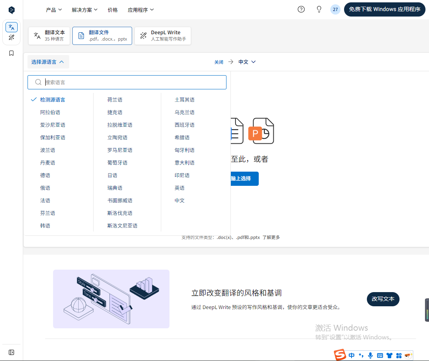The height and width of the screenshot is (361, 429).
Task: Open the account avatar showing 27
Action: point(335,9)
